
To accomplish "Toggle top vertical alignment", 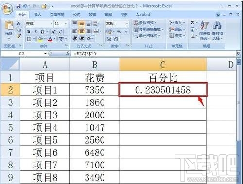I will (75, 24).
